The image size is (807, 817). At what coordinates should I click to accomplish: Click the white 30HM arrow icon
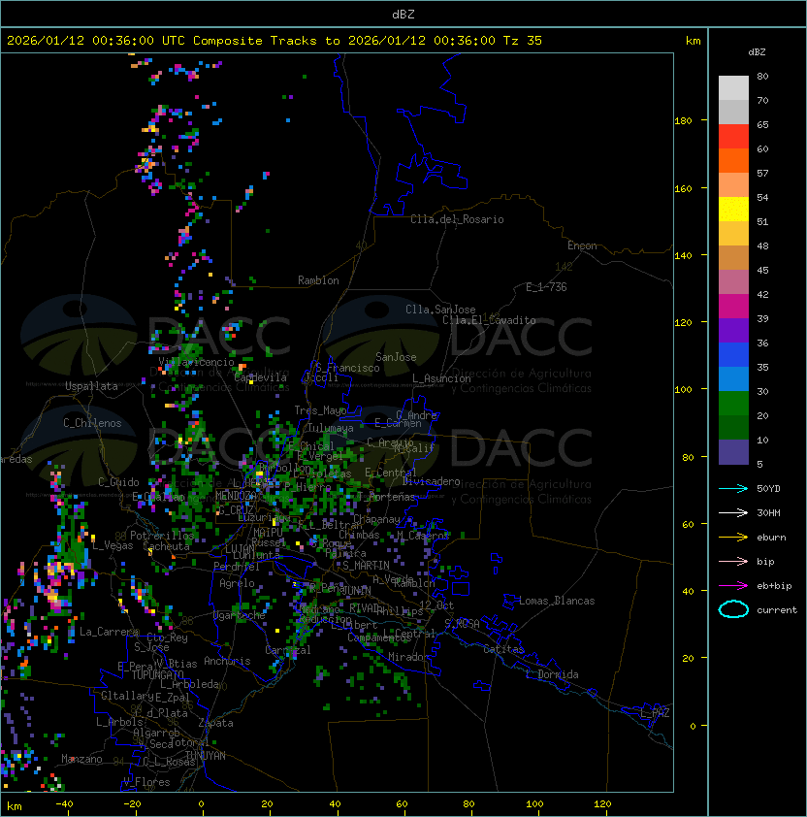pyautogui.click(x=733, y=512)
